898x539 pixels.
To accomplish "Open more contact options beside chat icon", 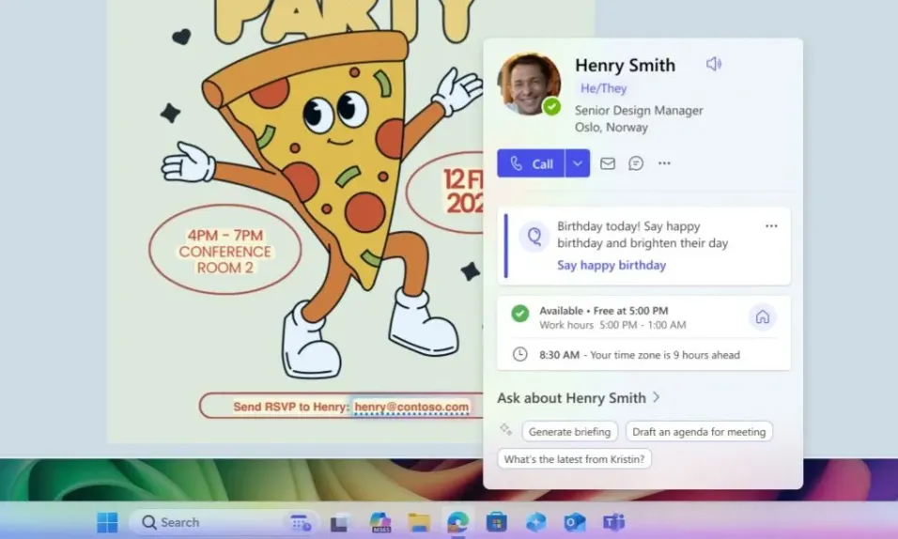I will pos(664,163).
